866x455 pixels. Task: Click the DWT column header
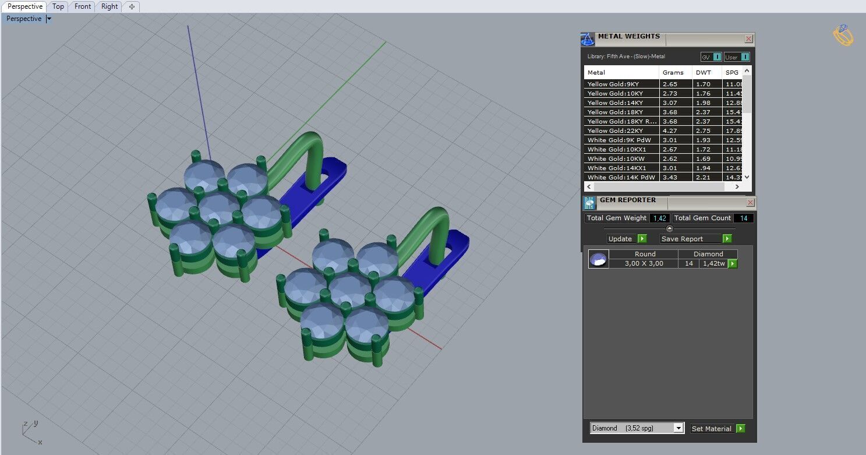708,72
